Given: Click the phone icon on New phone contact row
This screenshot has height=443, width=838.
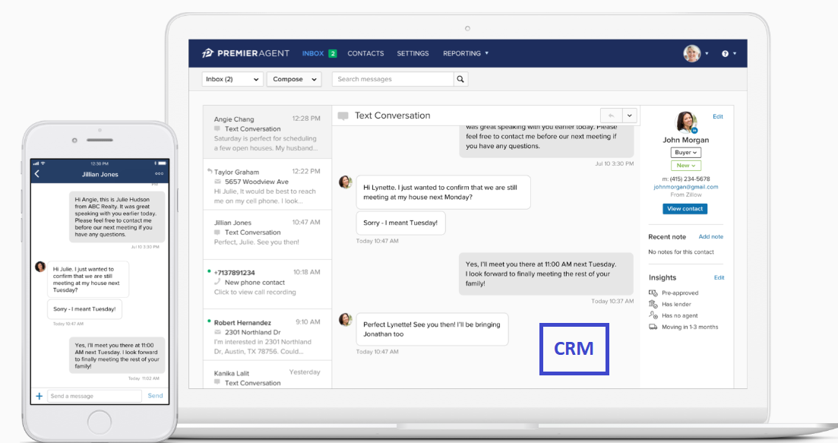Looking at the screenshot, I should [x=217, y=282].
